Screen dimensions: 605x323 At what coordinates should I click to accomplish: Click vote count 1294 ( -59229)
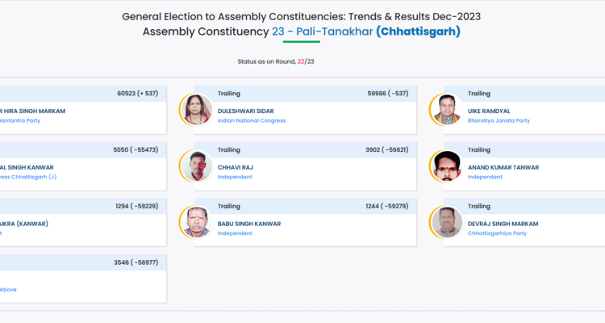(x=137, y=207)
